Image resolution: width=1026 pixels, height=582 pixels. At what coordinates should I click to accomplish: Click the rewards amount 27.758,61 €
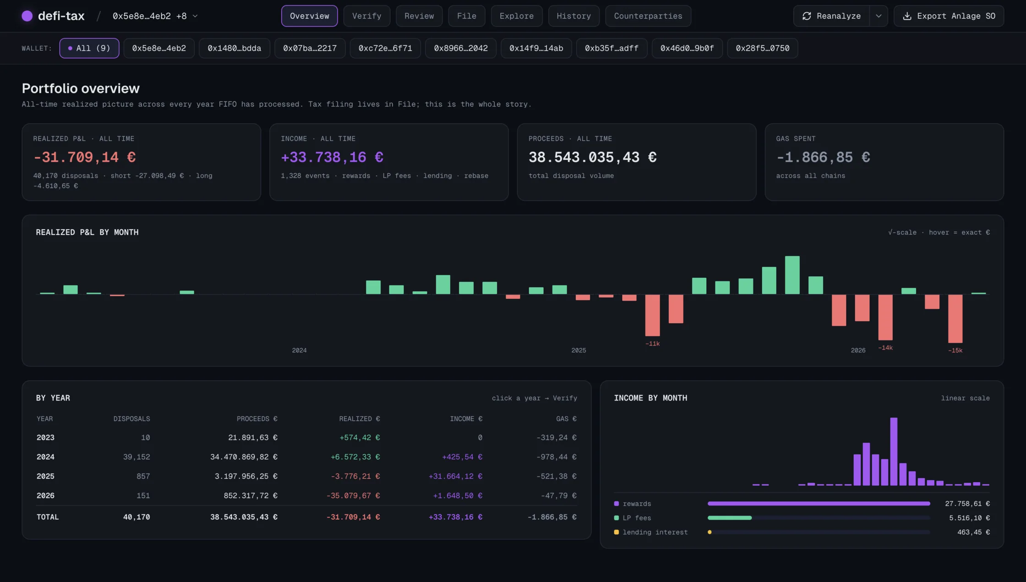pos(967,504)
